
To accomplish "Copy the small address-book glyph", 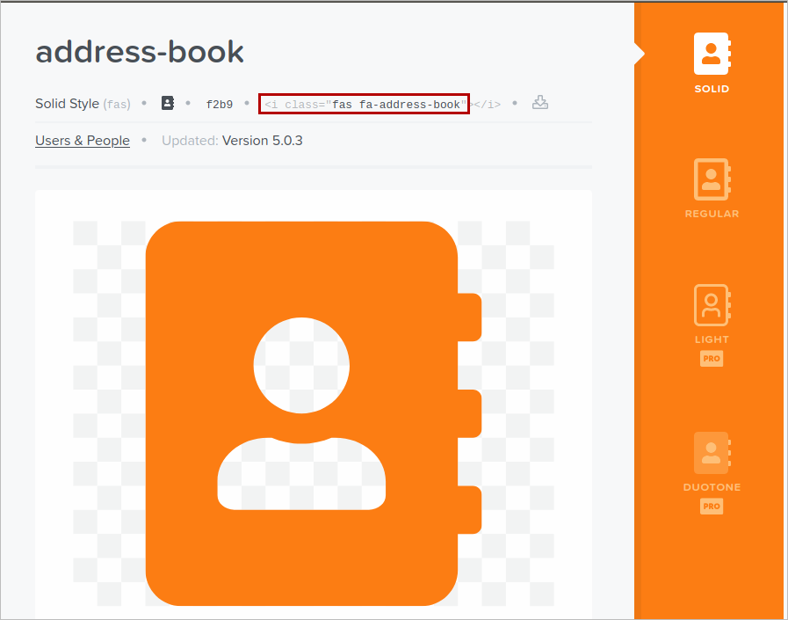I will coord(168,103).
